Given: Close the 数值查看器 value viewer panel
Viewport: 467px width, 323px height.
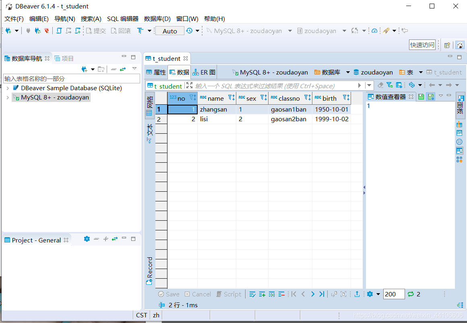Looking at the screenshot, I should click(x=411, y=97).
